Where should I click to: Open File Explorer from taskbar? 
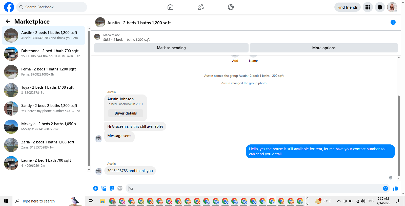coord(102,201)
